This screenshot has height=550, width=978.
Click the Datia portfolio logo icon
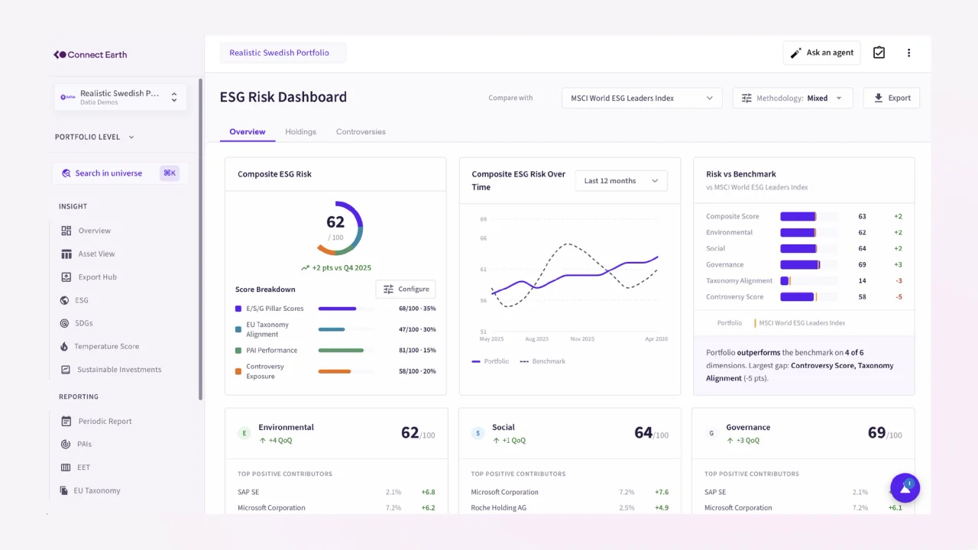[x=68, y=97]
